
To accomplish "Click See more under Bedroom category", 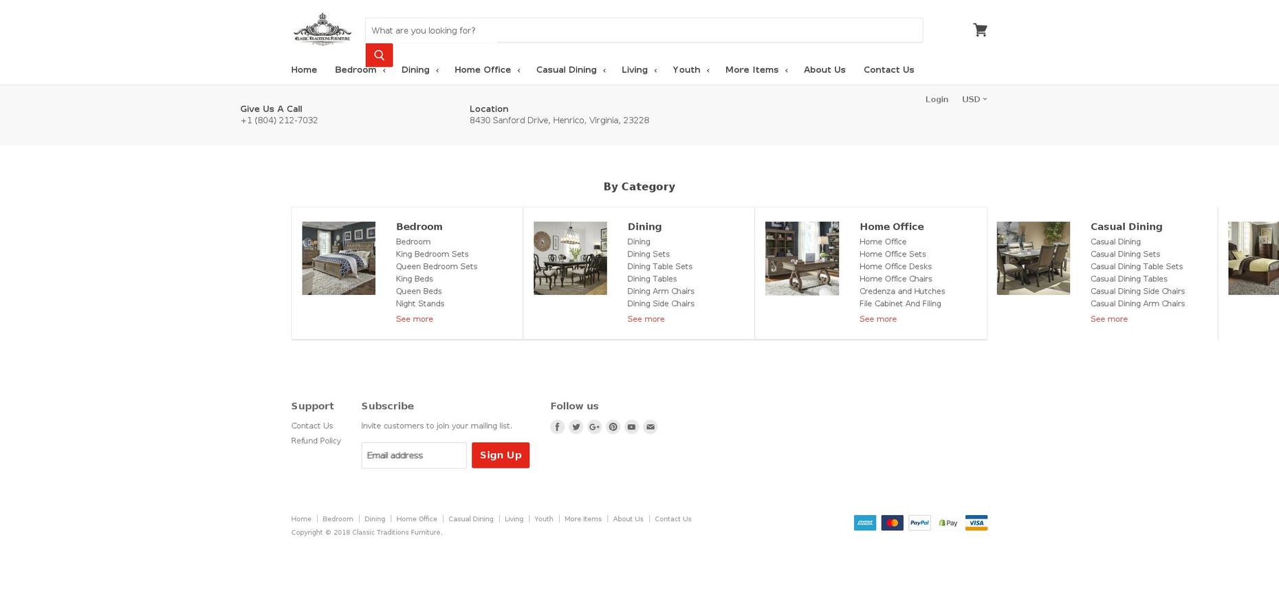I will pyautogui.click(x=414, y=319).
